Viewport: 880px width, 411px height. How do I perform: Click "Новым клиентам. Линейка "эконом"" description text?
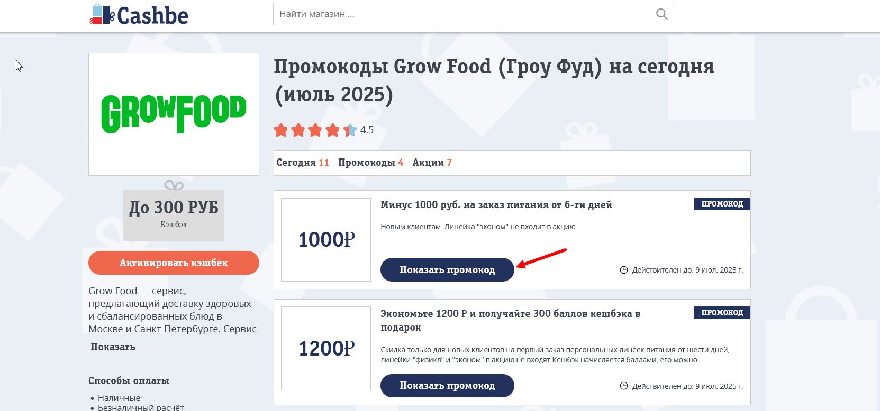pyautogui.click(x=478, y=227)
